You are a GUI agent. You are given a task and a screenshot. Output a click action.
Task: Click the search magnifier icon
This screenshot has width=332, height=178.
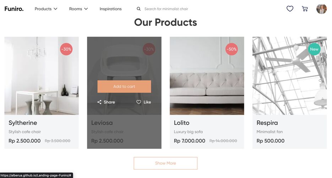coord(138,9)
